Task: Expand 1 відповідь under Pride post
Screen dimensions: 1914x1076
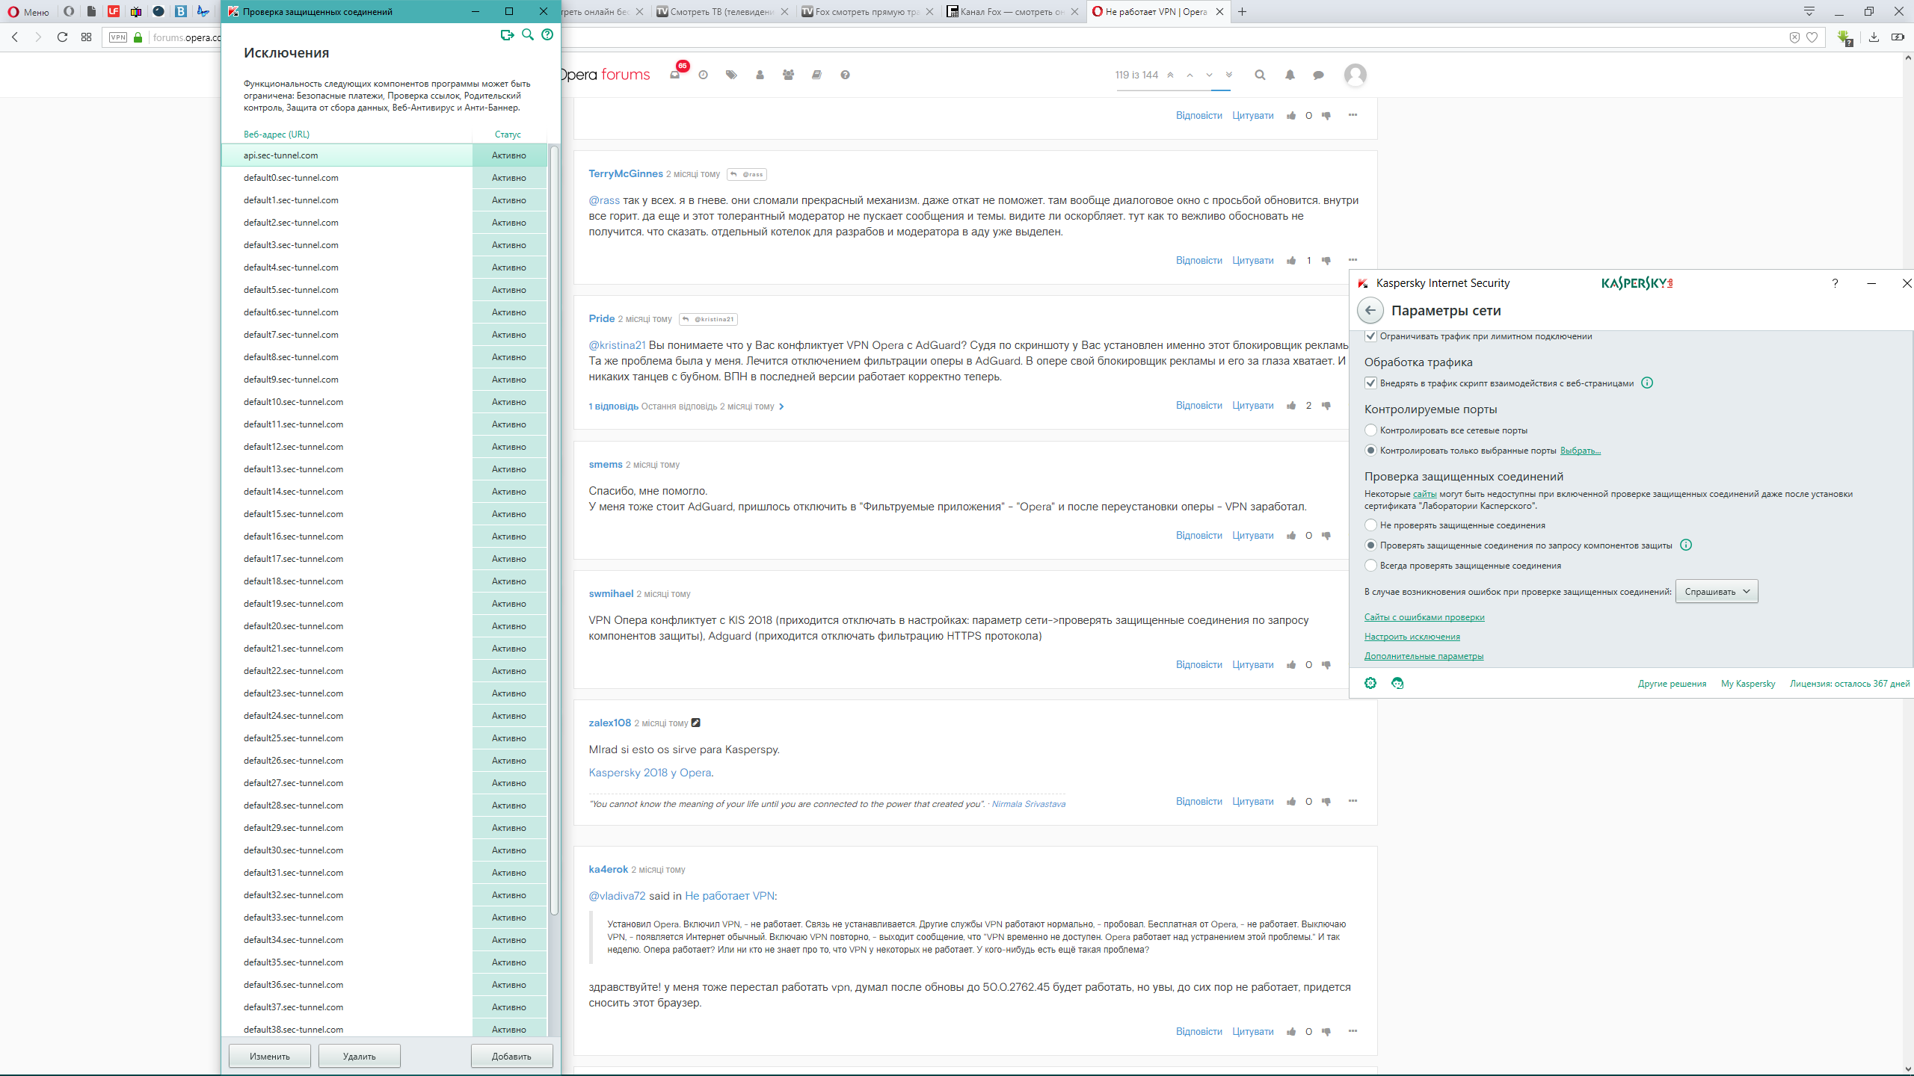Action: (613, 406)
